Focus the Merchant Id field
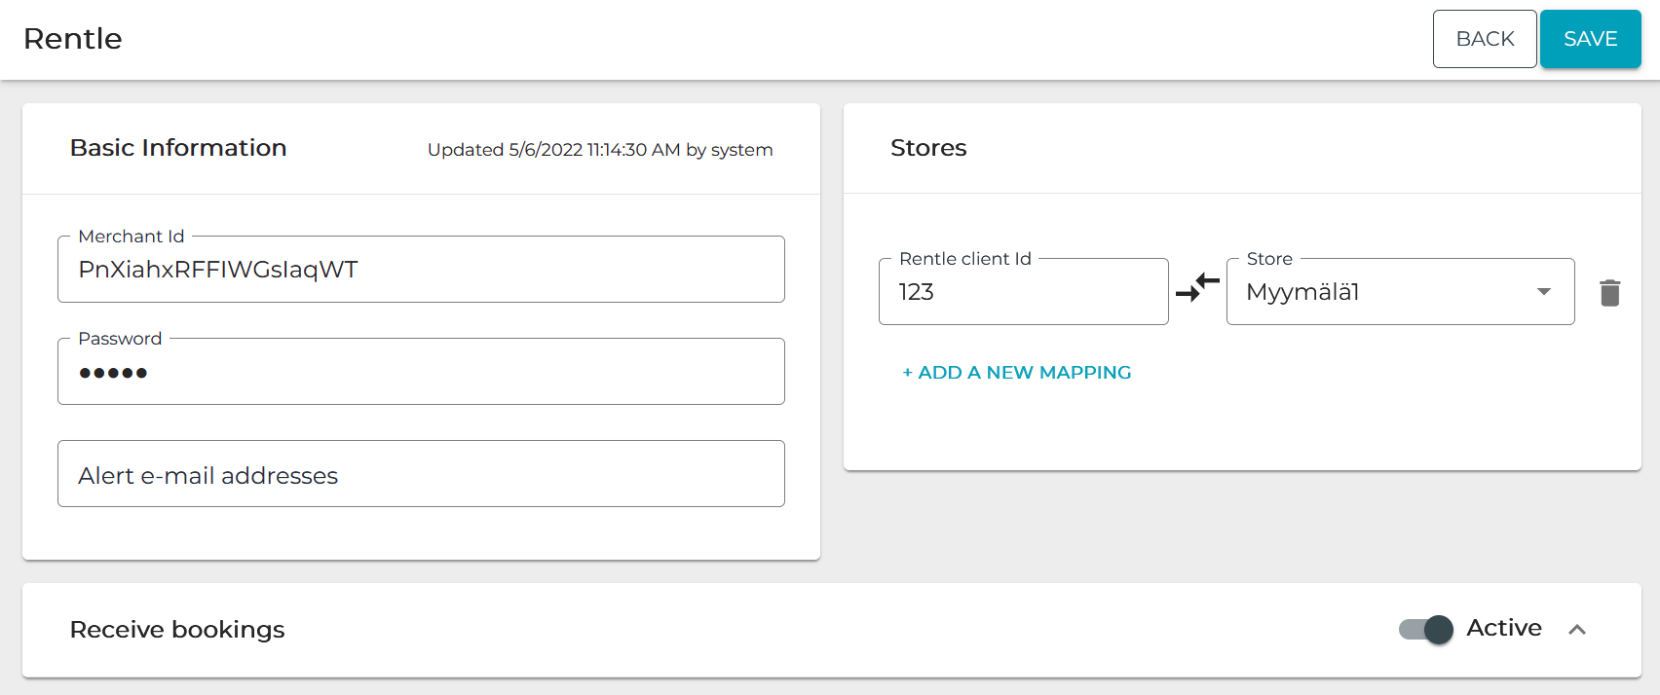Image resolution: width=1660 pixels, height=695 pixels. [421, 270]
